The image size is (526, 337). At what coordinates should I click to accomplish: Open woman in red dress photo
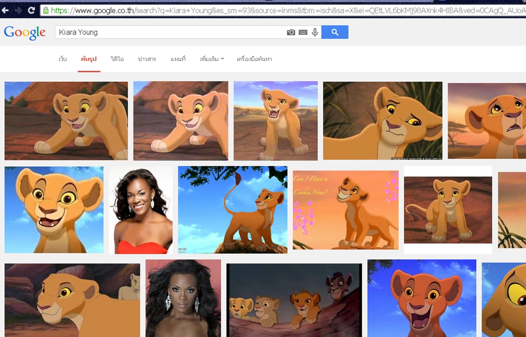[x=141, y=210]
